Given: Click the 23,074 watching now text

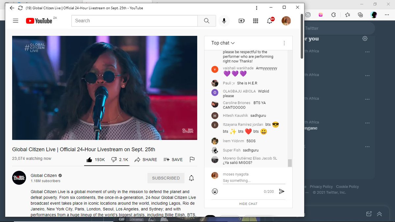Looking at the screenshot, I should tap(32, 159).
